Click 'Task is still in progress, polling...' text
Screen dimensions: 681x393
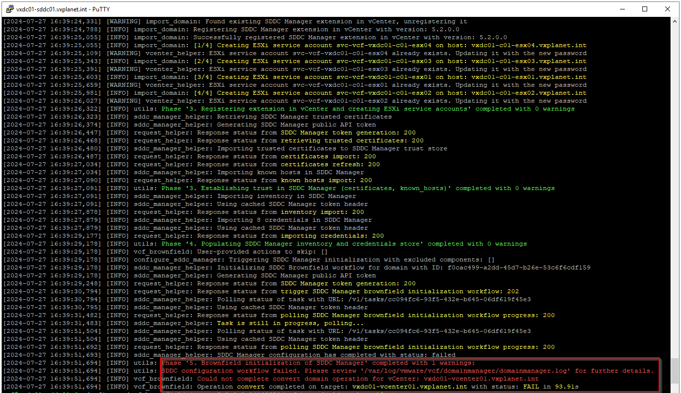tap(291, 323)
